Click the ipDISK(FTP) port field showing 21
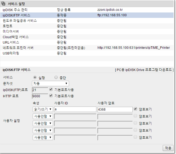The width and height of the screenshot is (176, 154). [40, 90]
